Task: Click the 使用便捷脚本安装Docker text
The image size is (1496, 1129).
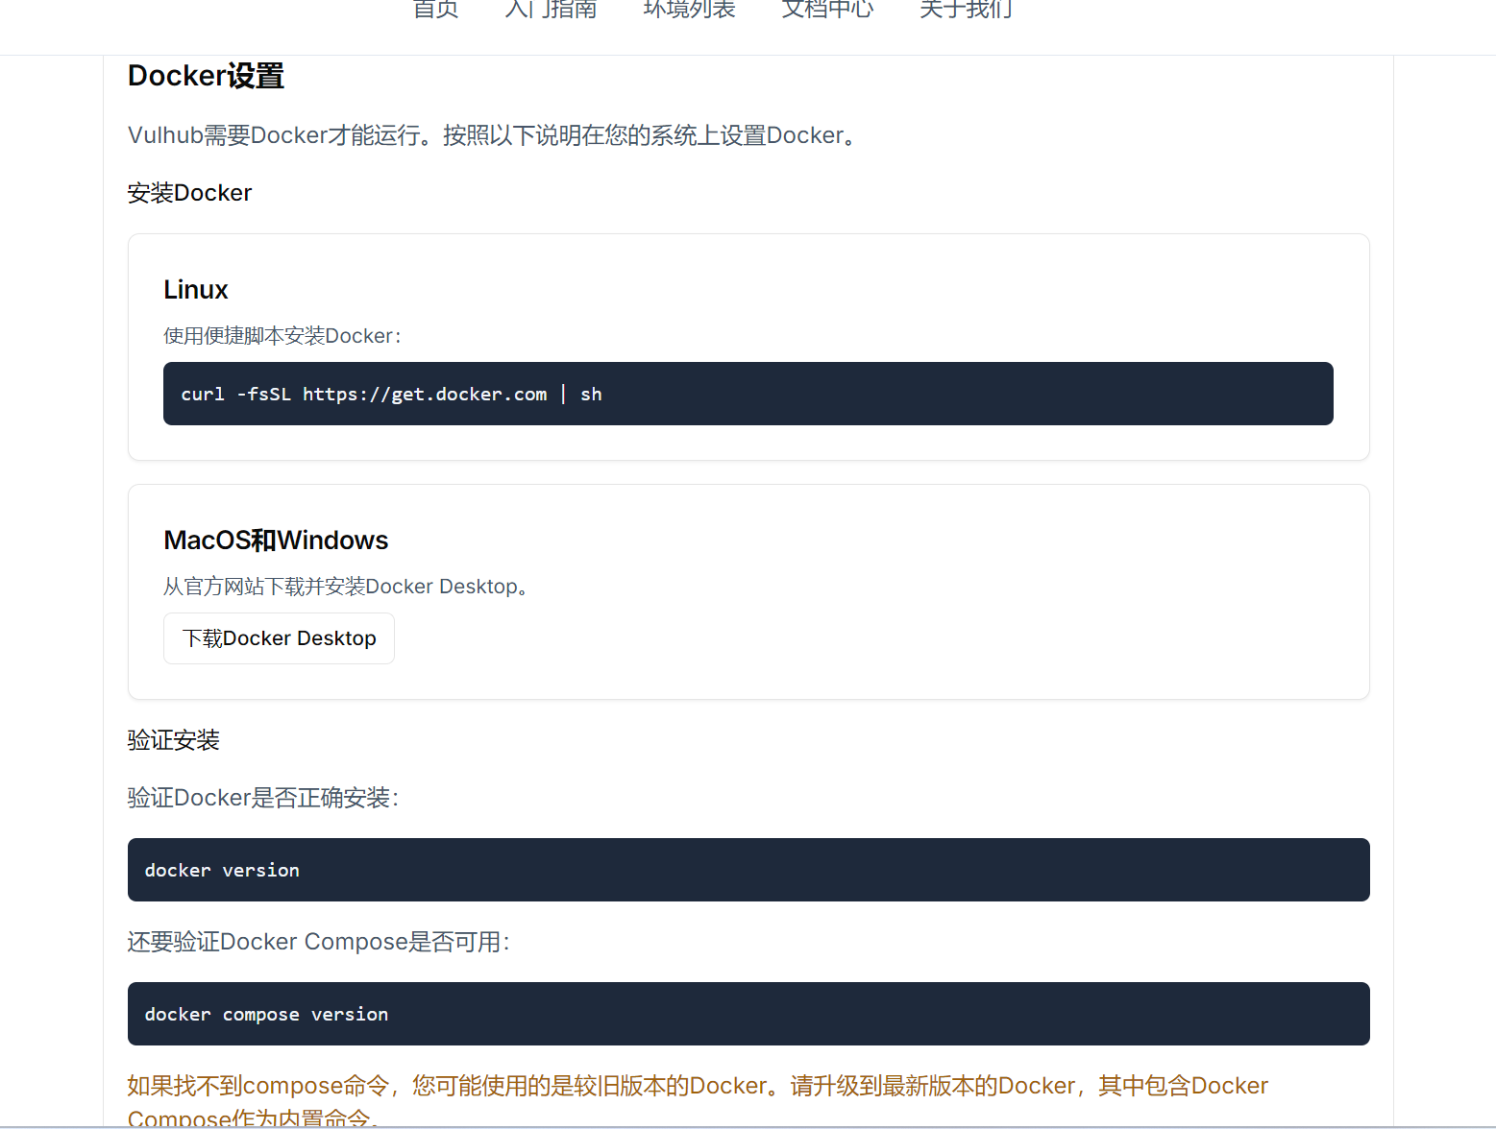Action: (282, 336)
